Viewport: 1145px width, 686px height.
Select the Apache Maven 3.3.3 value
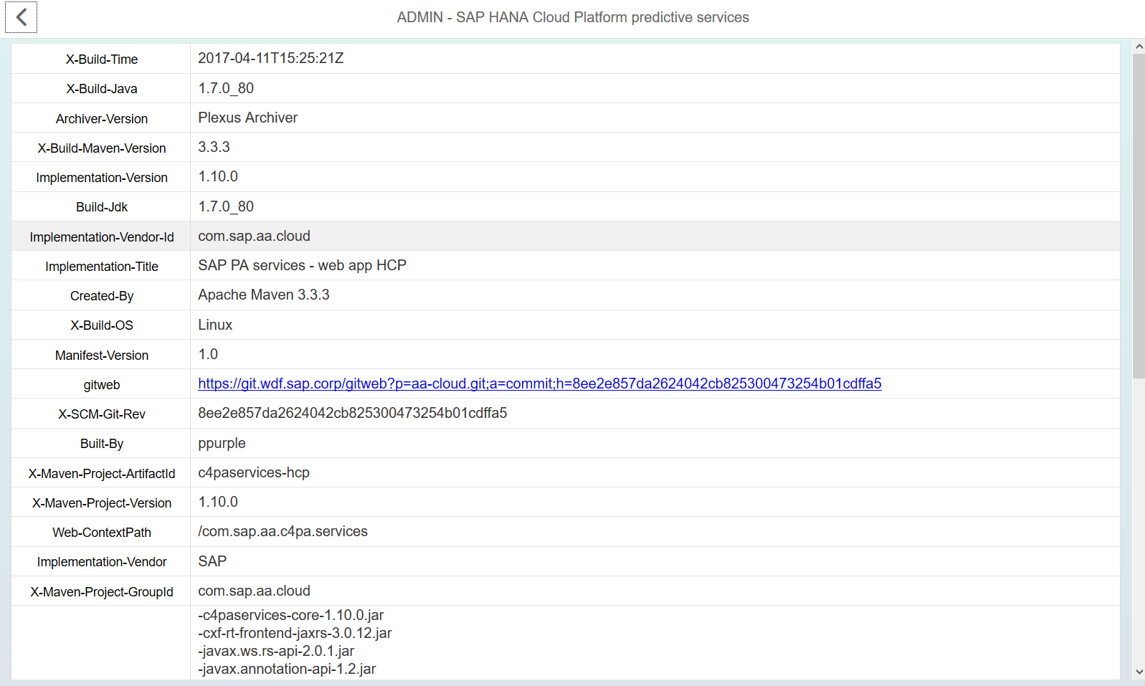264,295
